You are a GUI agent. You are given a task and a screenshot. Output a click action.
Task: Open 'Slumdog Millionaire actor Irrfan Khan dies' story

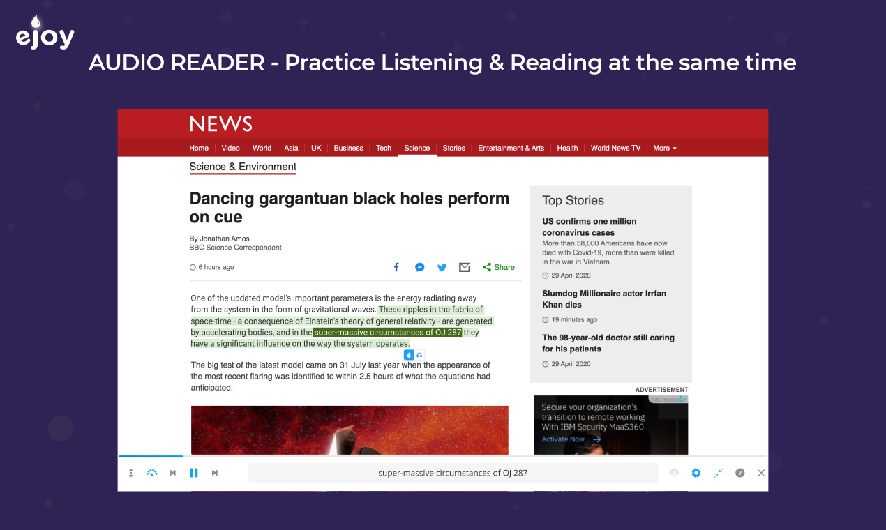pos(604,299)
